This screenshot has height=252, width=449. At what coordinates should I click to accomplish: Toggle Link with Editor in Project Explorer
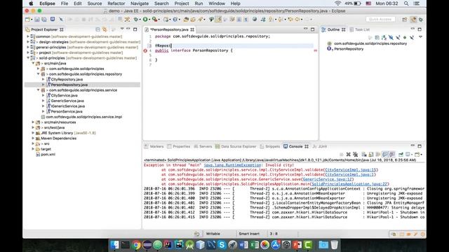point(105,29)
